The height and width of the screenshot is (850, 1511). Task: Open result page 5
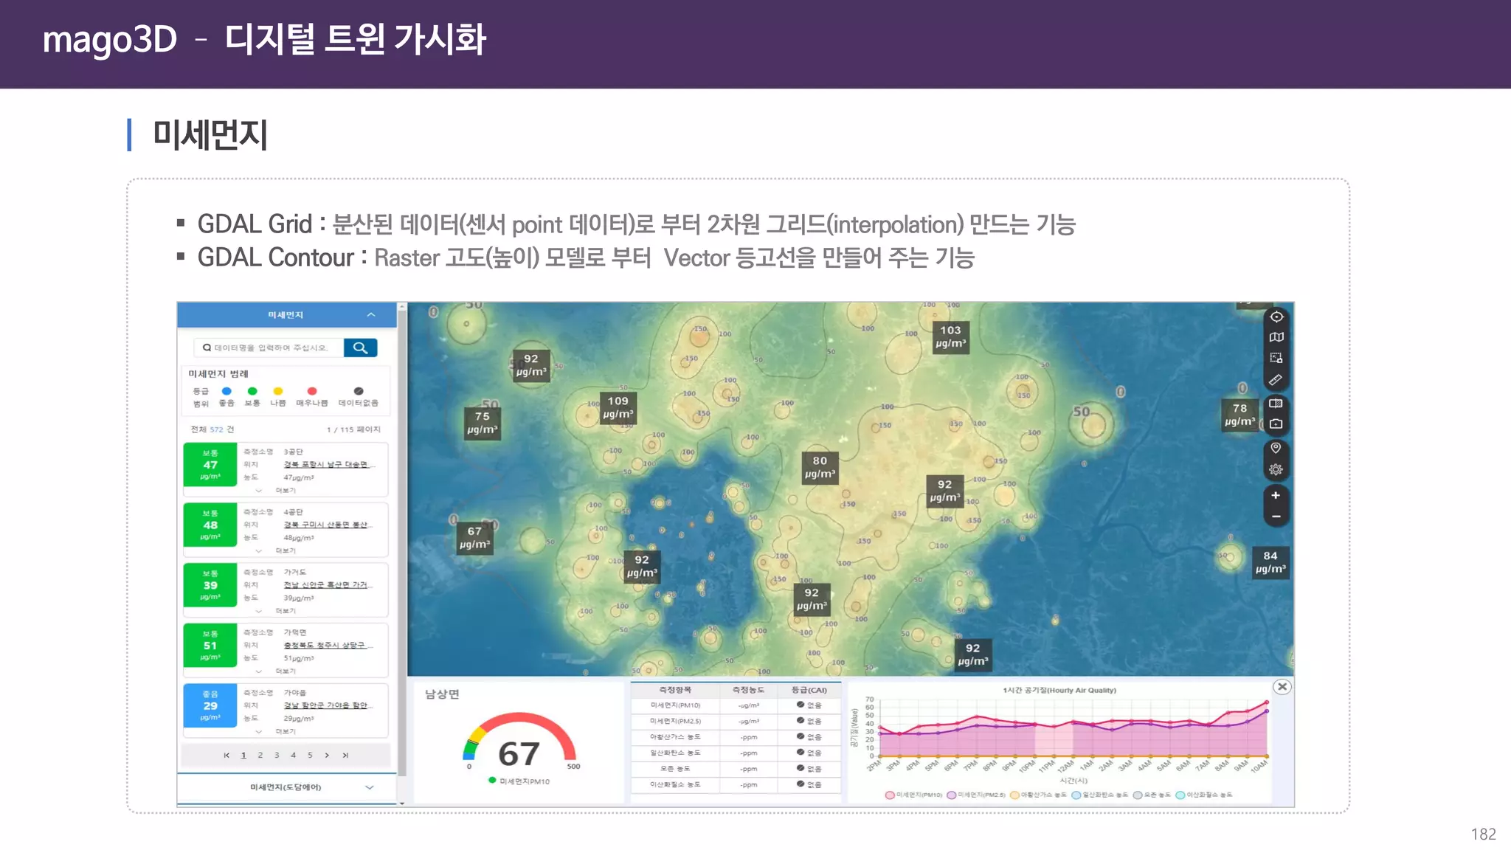pyautogui.click(x=310, y=756)
